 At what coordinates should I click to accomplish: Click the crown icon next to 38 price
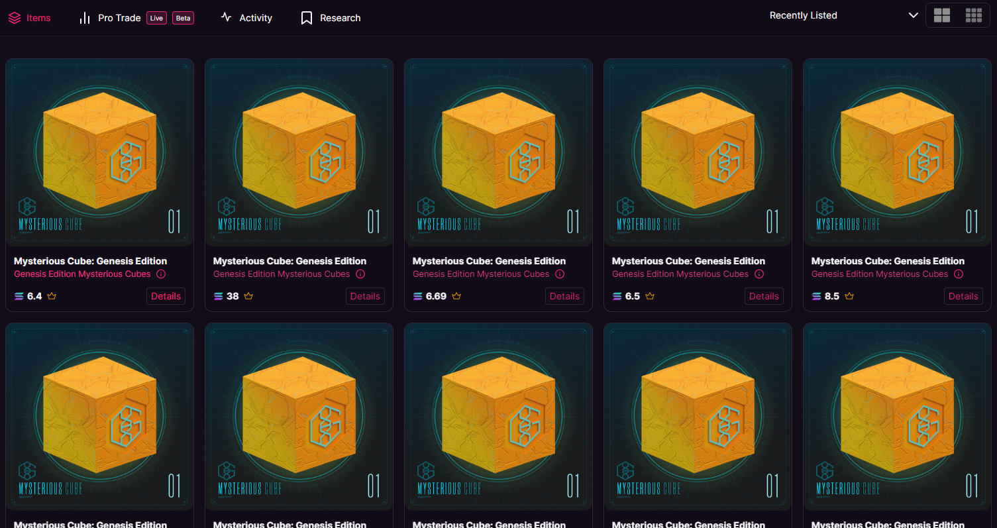[249, 296]
